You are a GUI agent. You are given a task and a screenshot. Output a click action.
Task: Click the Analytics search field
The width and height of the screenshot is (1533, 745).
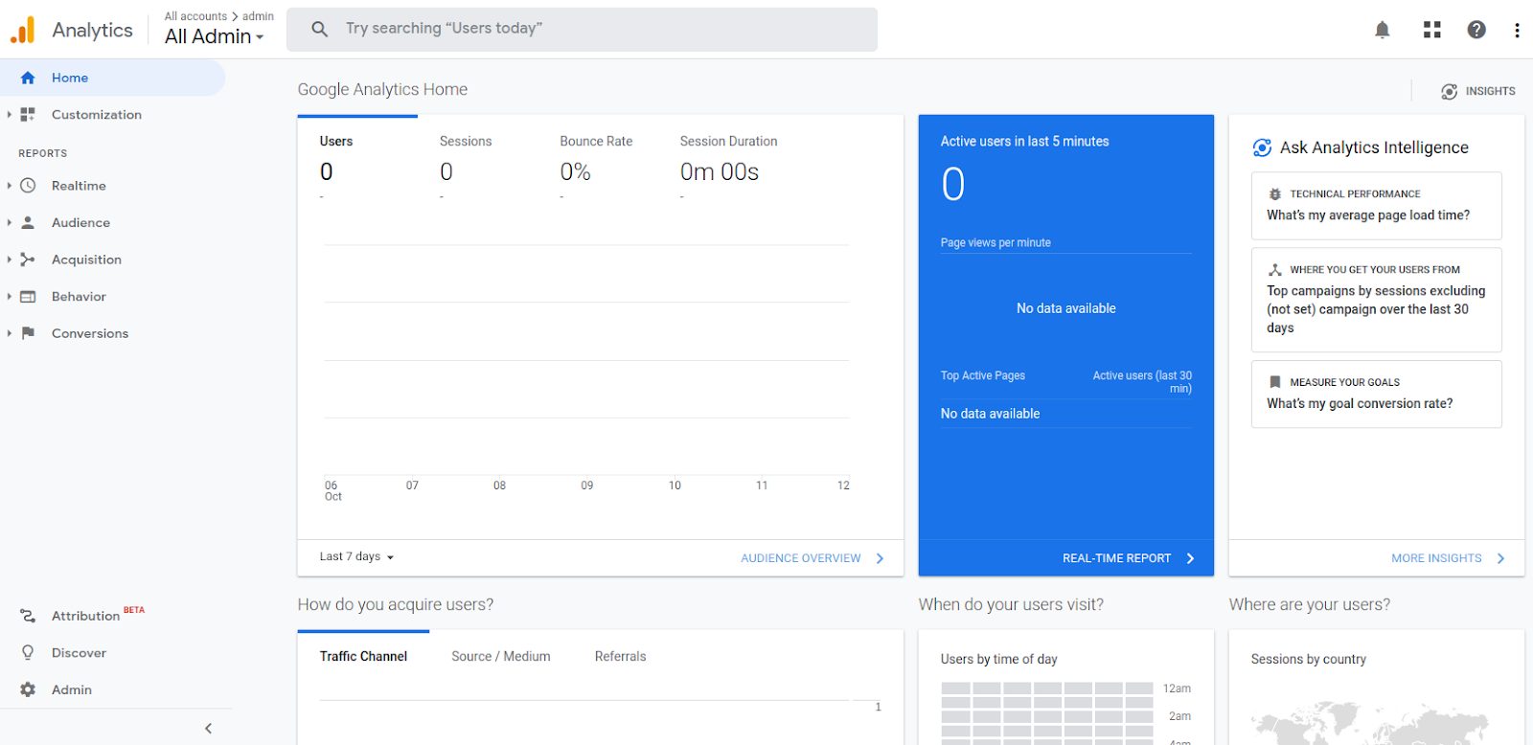click(x=582, y=29)
